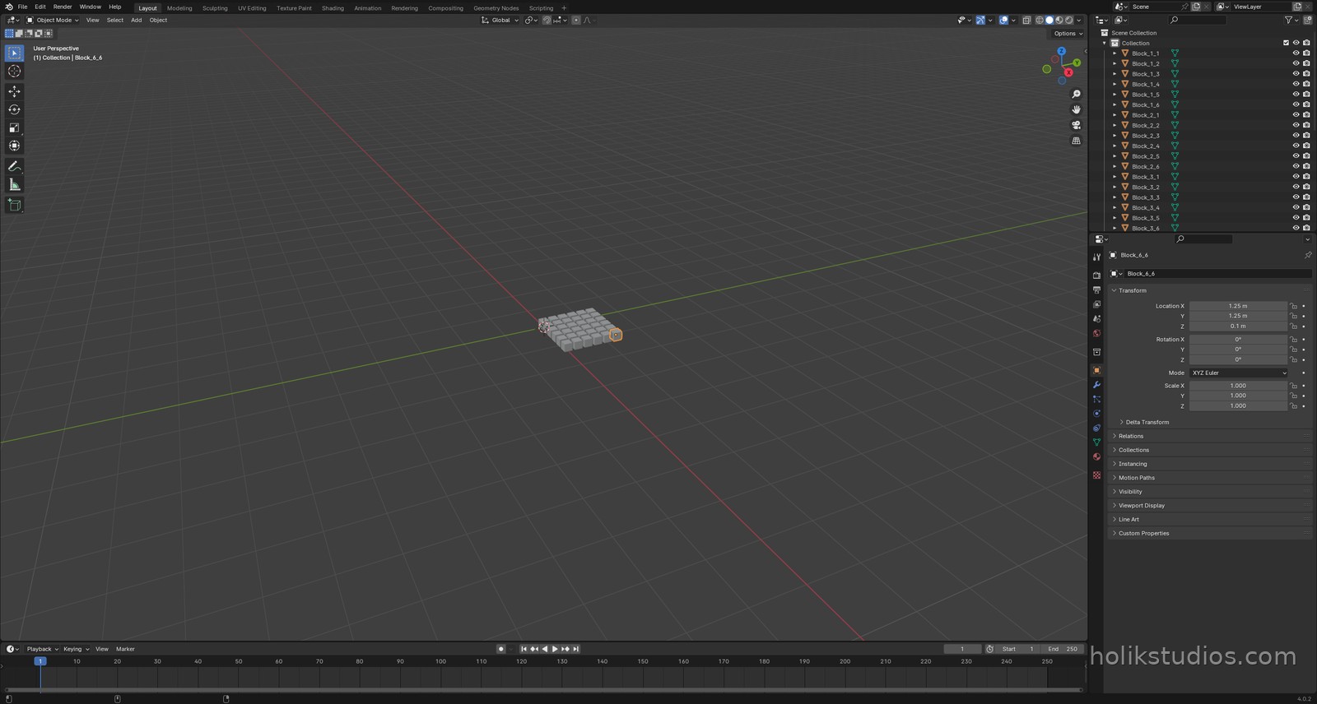The image size is (1317, 704).
Task: Click the End frame field
Action: (1063, 649)
